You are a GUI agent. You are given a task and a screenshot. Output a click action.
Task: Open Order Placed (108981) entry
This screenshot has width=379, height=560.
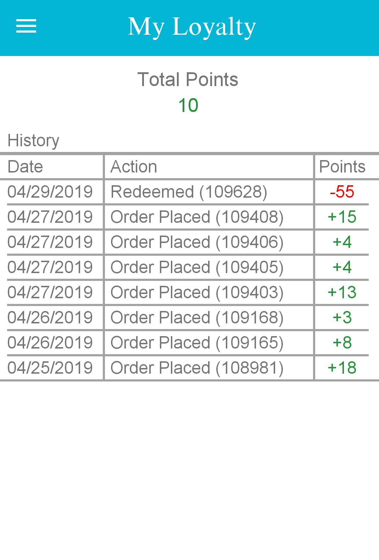pos(197,368)
